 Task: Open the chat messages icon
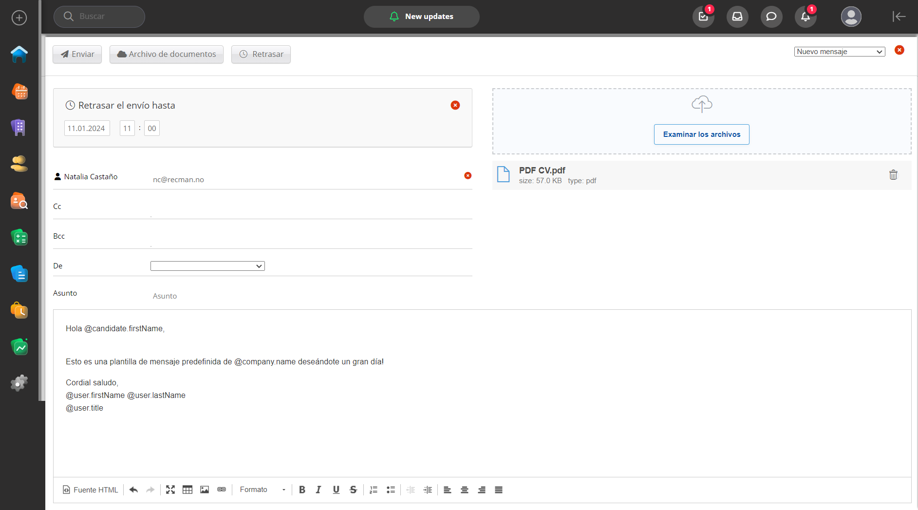(x=771, y=17)
